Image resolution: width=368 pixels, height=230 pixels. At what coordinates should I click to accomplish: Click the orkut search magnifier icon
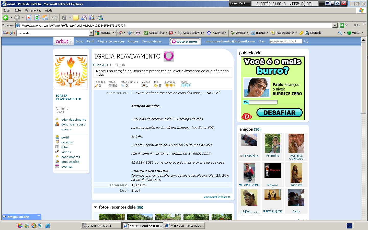click(x=306, y=41)
